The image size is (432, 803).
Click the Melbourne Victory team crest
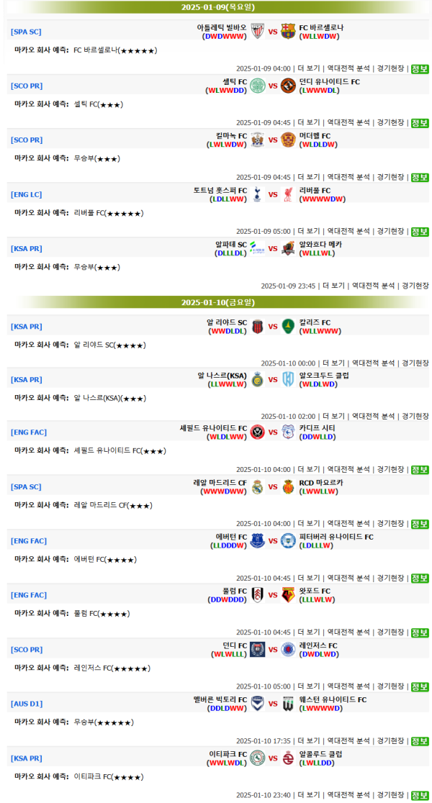point(258,703)
